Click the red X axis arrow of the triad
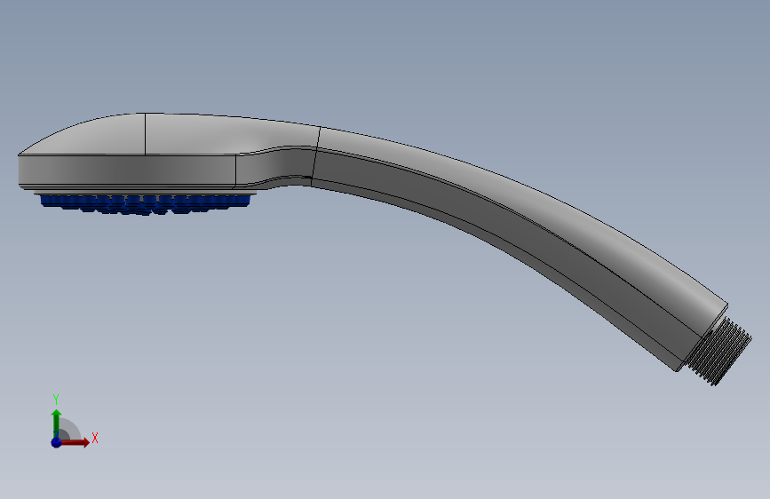The height and width of the screenshot is (499, 770). [x=75, y=442]
